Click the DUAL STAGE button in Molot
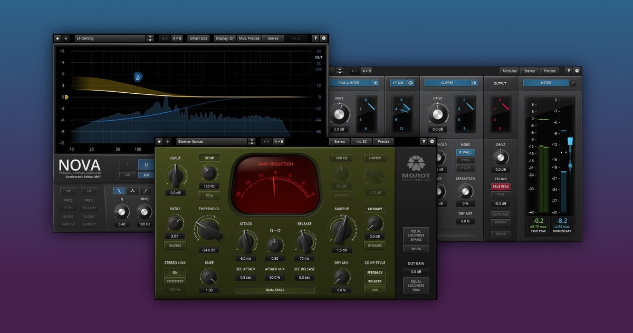The width and height of the screenshot is (633, 333). (275, 289)
